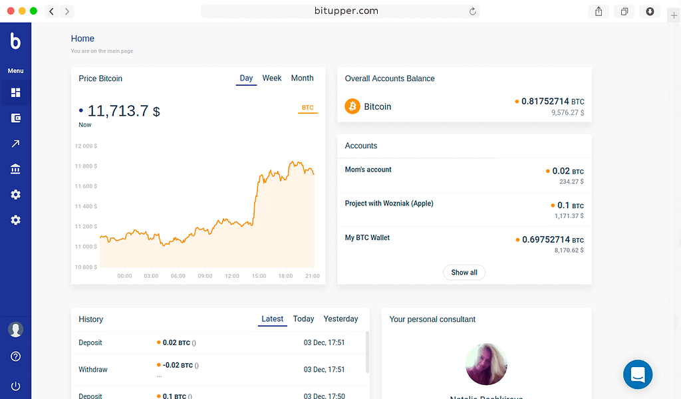
Task: Open the bank building icon in sidebar
Action: click(x=16, y=169)
